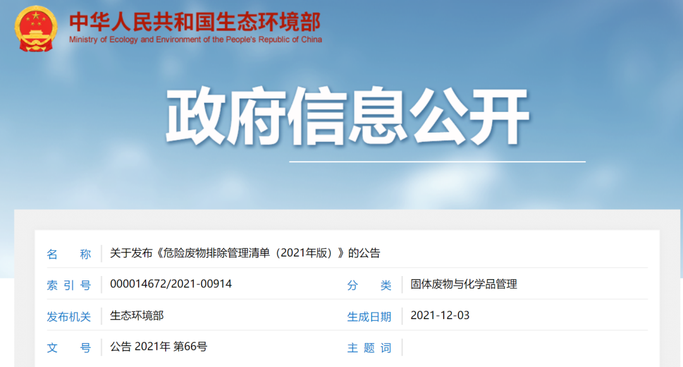Image resolution: width=683 pixels, height=367 pixels.
Task: Click the 发布机关 field label
Action: (x=69, y=316)
